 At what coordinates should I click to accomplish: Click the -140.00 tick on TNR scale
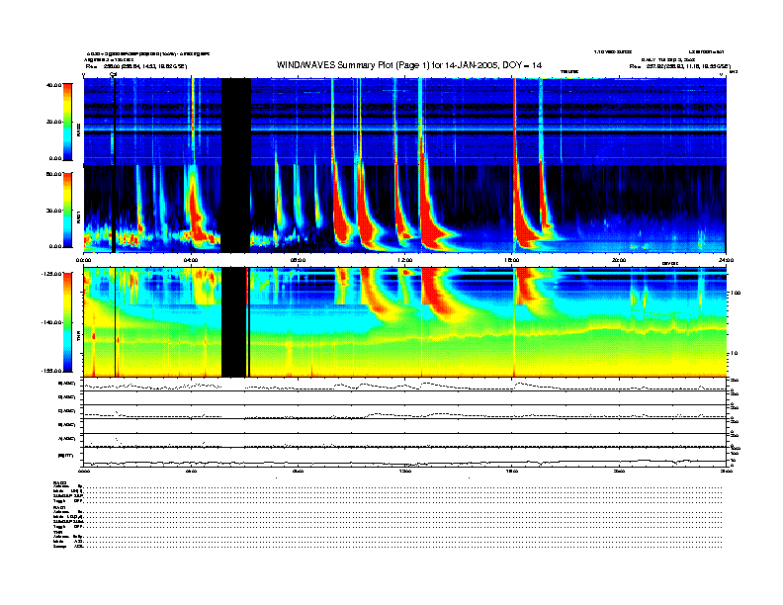coord(51,322)
